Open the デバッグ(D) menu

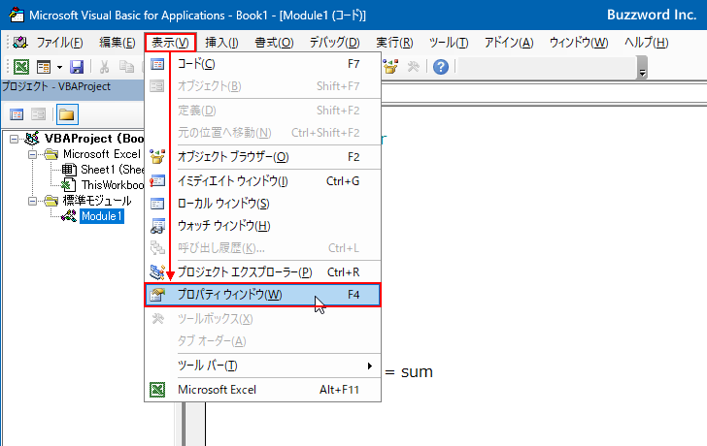click(334, 43)
